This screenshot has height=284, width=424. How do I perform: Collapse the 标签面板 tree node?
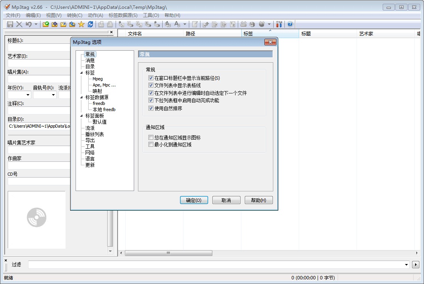pyautogui.click(x=81, y=116)
